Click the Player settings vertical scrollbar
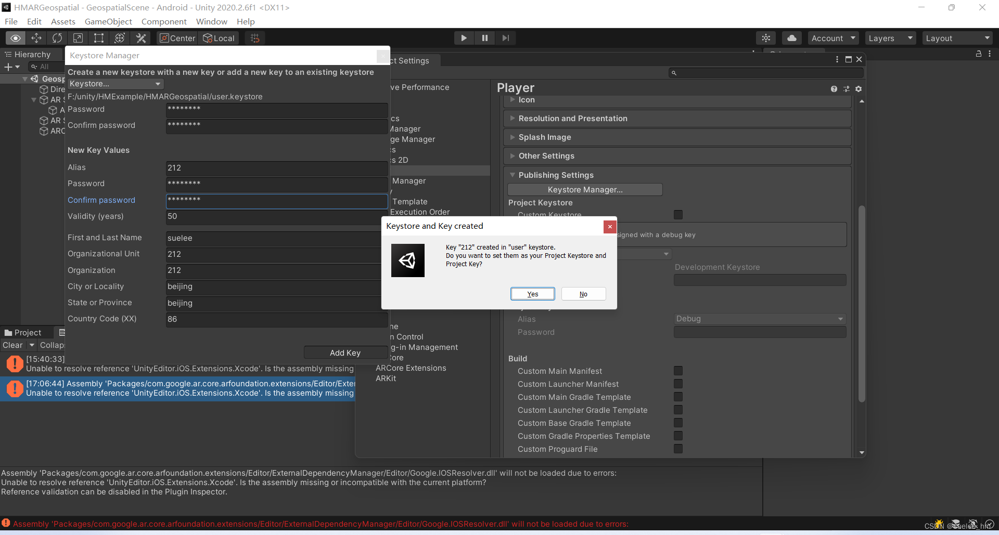 862,304
